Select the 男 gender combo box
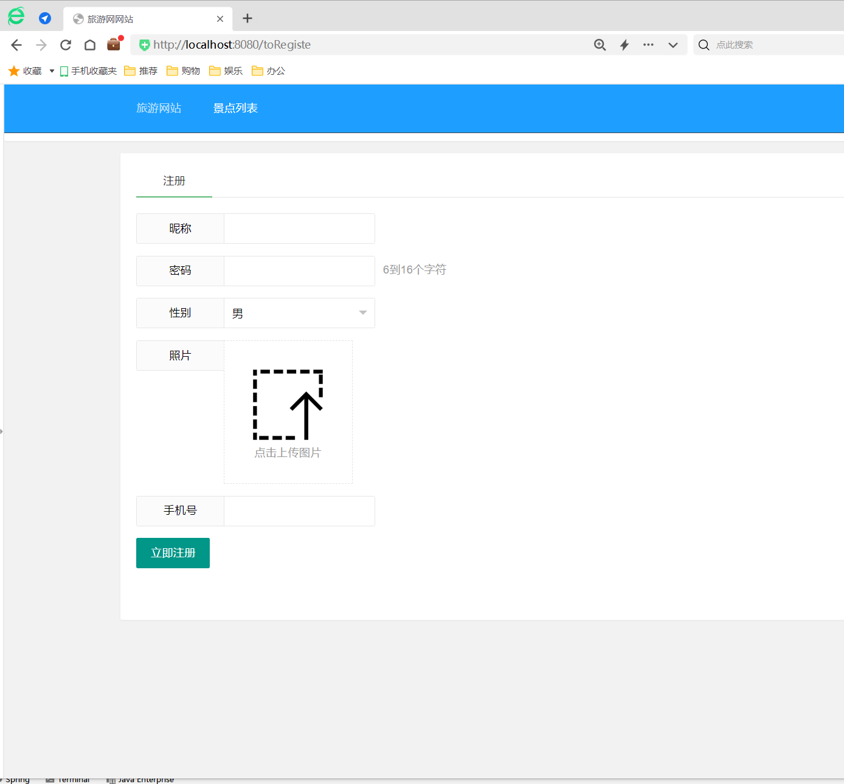This screenshot has width=844, height=784. (299, 313)
